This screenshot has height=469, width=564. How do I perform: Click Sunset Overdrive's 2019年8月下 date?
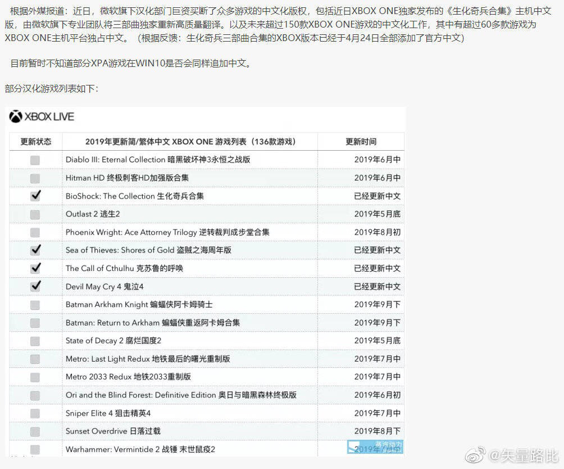pos(377,431)
